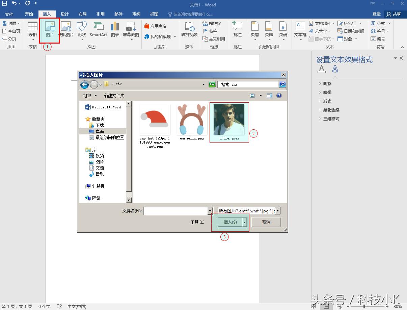The height and width of the screenshot is (310, 407).
Task: Click the dialog's blue back arrow
Action: [x=84, y=84]
